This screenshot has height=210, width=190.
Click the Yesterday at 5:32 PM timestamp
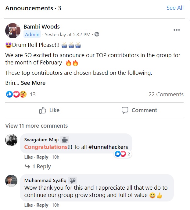pyautogui.click(x=67, y=35)
